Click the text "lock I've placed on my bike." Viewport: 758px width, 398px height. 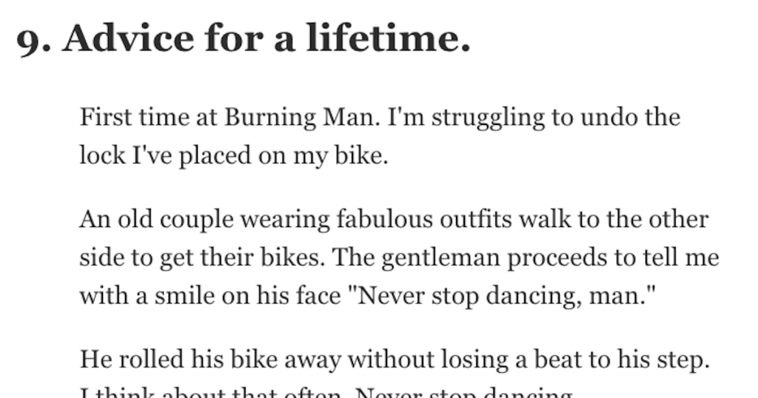click(x=234, y=156)
